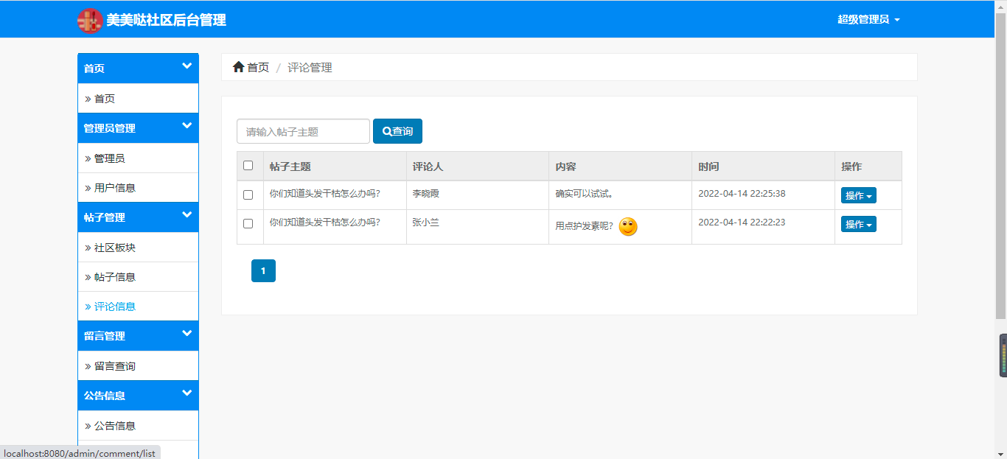Click the browser vertical scrollbar
This screenshot has width=1007, height=459.
(x=1000, y=166)
